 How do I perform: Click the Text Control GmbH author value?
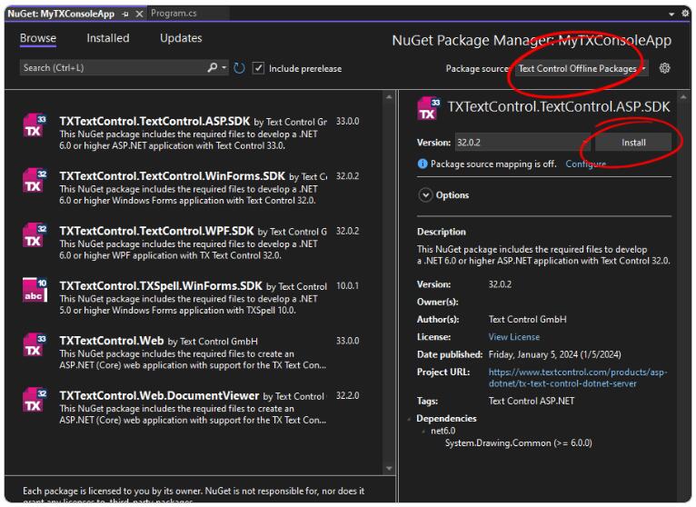[527, 320]
